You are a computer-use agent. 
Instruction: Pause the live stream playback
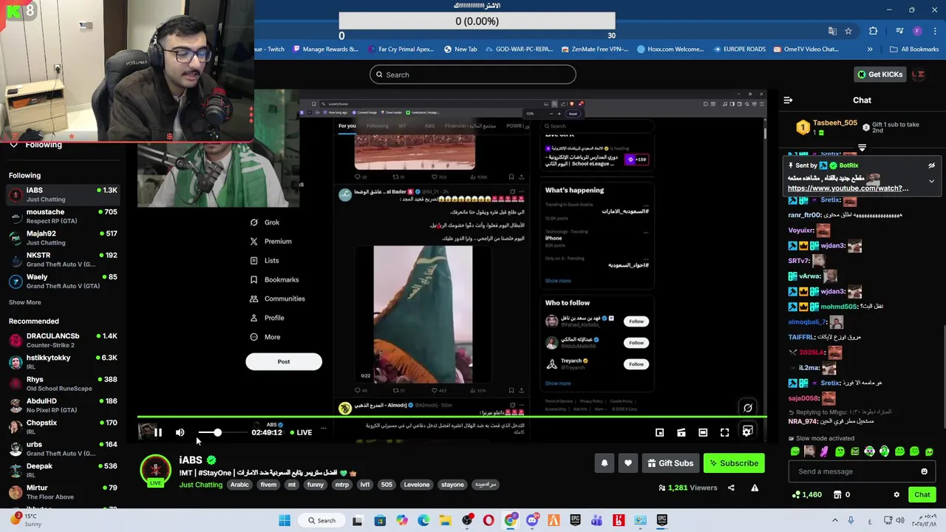tap(158, 433)
